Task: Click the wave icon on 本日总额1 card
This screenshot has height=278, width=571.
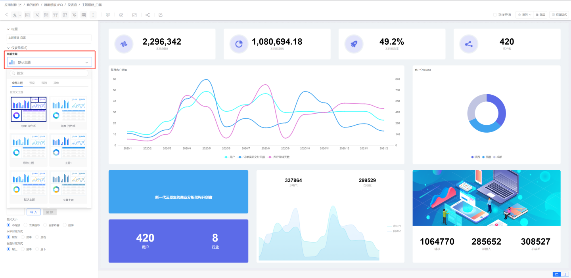Action: pyautogui.click(x=124, y=44)
